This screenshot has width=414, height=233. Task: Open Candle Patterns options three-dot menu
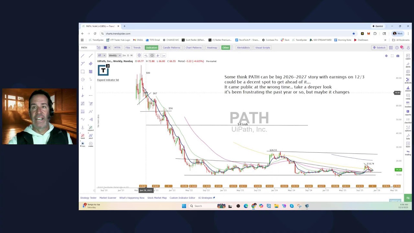coord(182,48)
